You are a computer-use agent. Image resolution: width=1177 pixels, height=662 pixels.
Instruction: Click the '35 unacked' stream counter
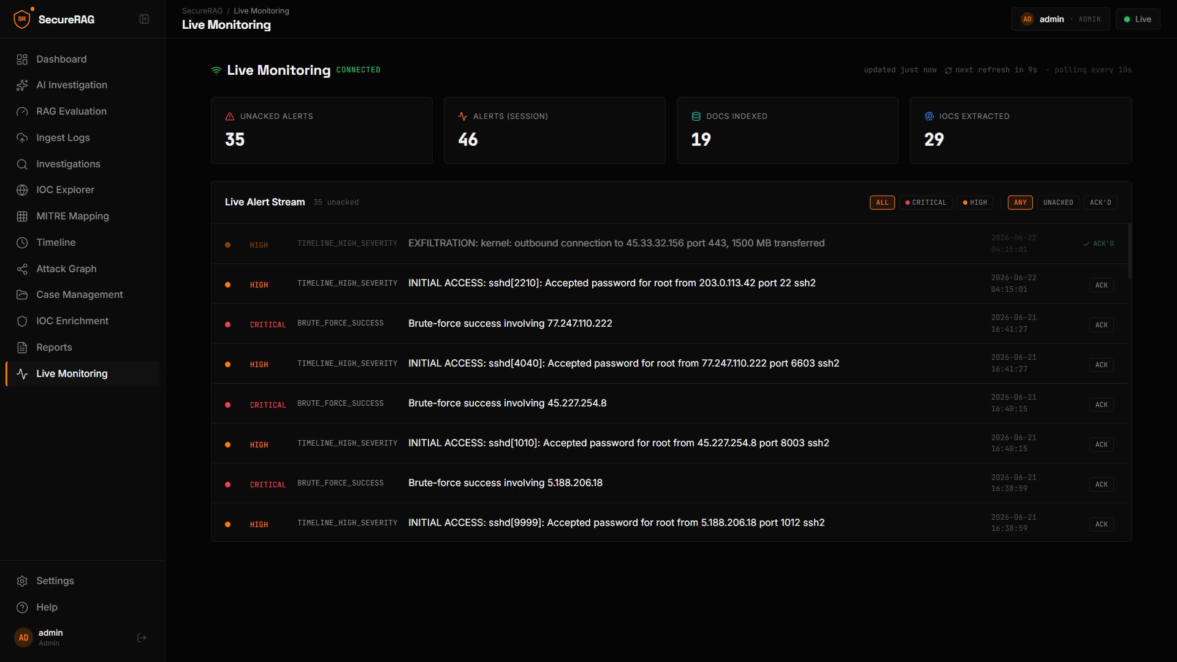coord(336,202)
